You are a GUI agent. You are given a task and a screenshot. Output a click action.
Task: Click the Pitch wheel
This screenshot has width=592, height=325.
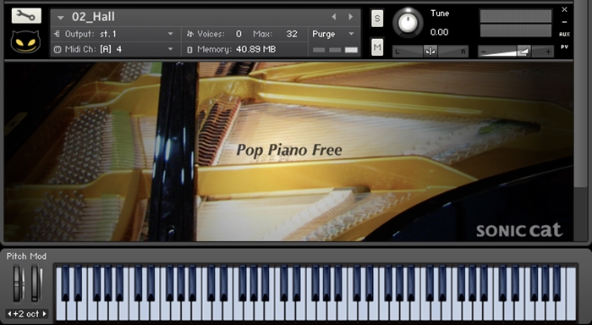click(x=18, y=284)
